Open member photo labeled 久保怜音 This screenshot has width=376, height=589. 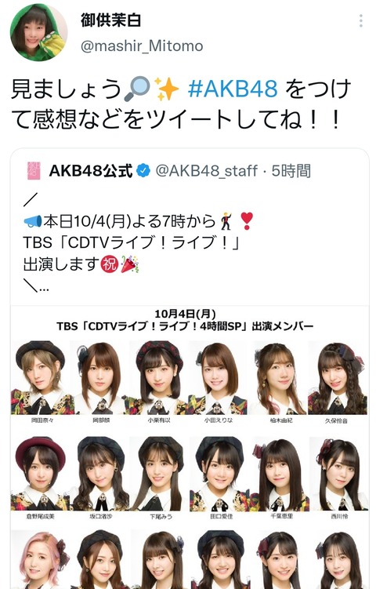[x=337, y=377]
